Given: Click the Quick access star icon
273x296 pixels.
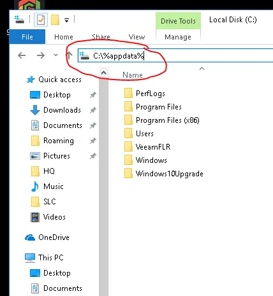Looking at the screenshot, I should tap(31, 80).
